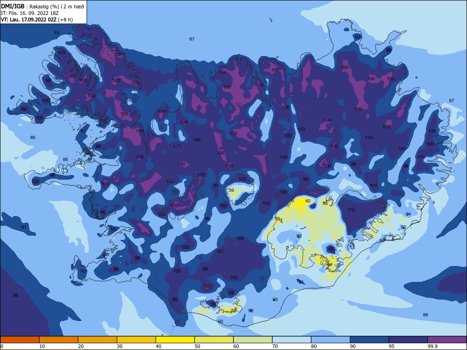The image size is (467, 350).
Task: Click the map value 59 on the map
Action: (231, 190)
